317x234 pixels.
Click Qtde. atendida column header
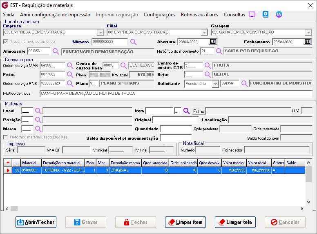155,163
